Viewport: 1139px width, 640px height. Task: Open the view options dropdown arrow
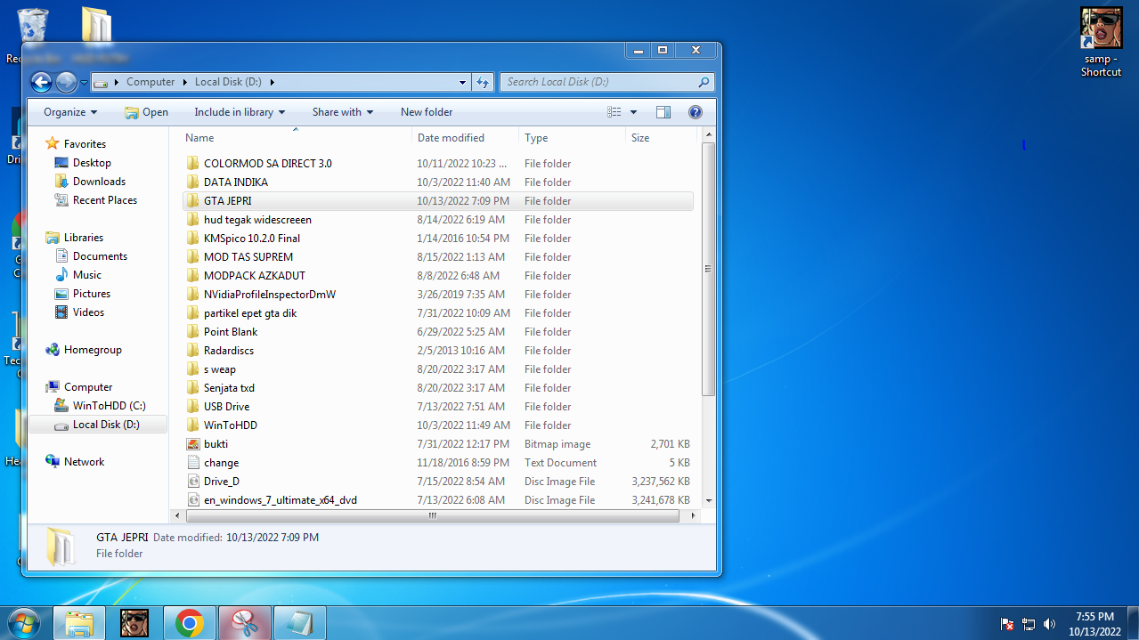[634, 112]
